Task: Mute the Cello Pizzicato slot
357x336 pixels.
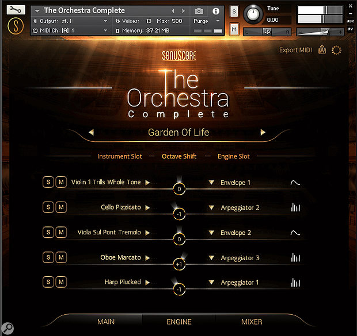Action: pos(61,207)
